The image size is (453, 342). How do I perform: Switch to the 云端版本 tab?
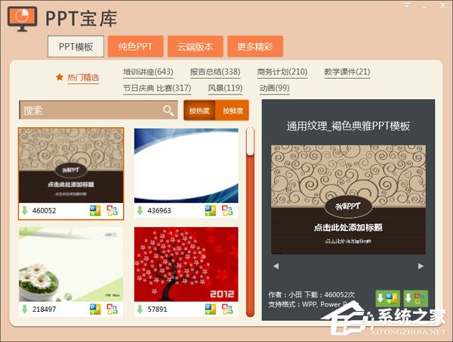(x=196, y=46)
